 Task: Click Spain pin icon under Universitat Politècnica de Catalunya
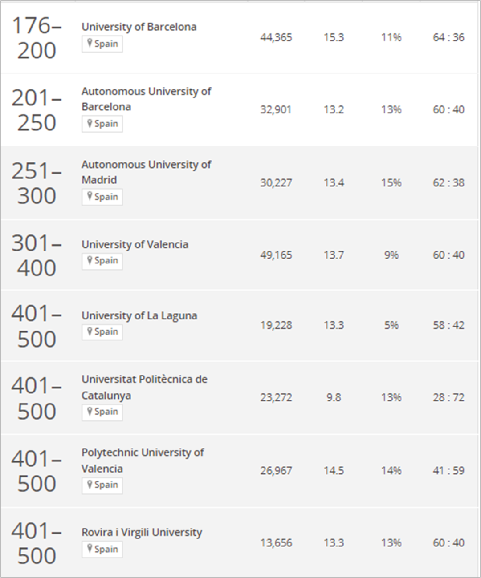tap(90, 412)
